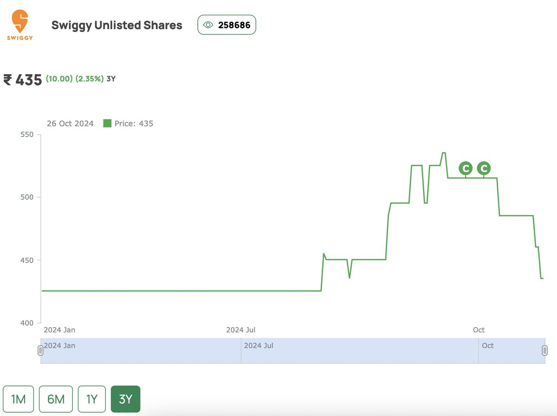
Task: Switch to the 3Y view
Action: [125, 398]
